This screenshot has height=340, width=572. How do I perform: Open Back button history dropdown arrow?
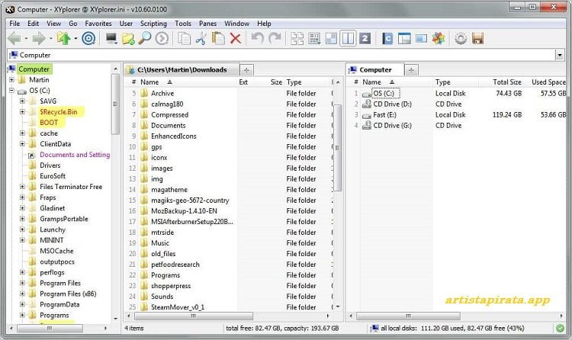click(26, 38)
